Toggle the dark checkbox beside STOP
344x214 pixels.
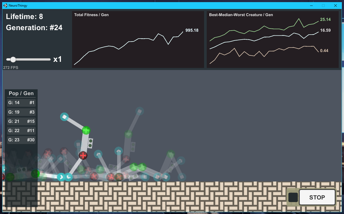tap(293, 197)
